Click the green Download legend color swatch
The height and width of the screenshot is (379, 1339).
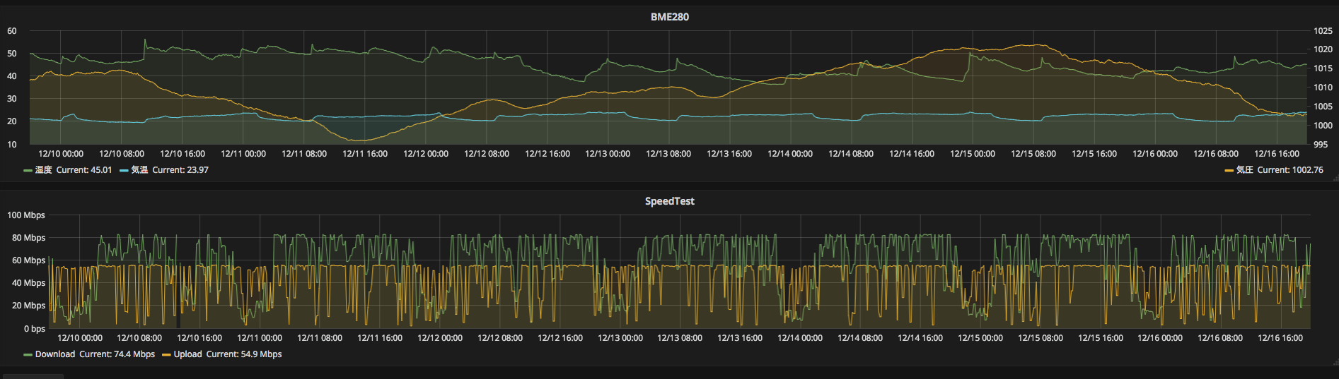pos(28,355)
